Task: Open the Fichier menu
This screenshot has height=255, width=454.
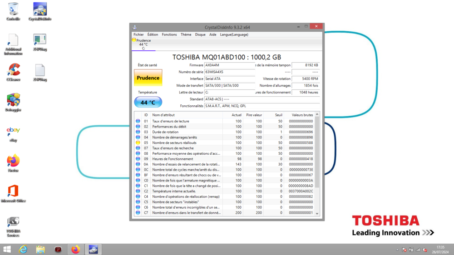Action: [x=138, y=34]
